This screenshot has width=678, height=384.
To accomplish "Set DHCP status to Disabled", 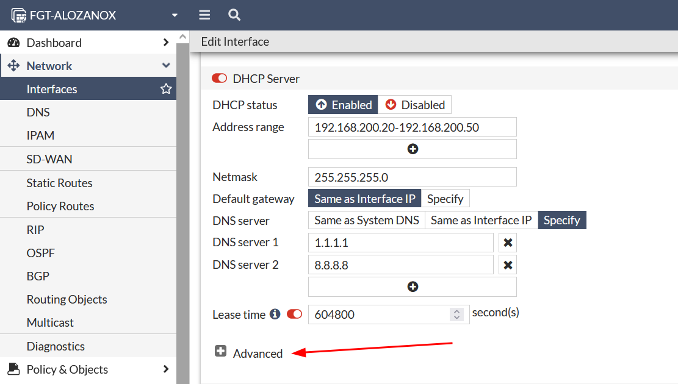I will (x=415, y=105).
